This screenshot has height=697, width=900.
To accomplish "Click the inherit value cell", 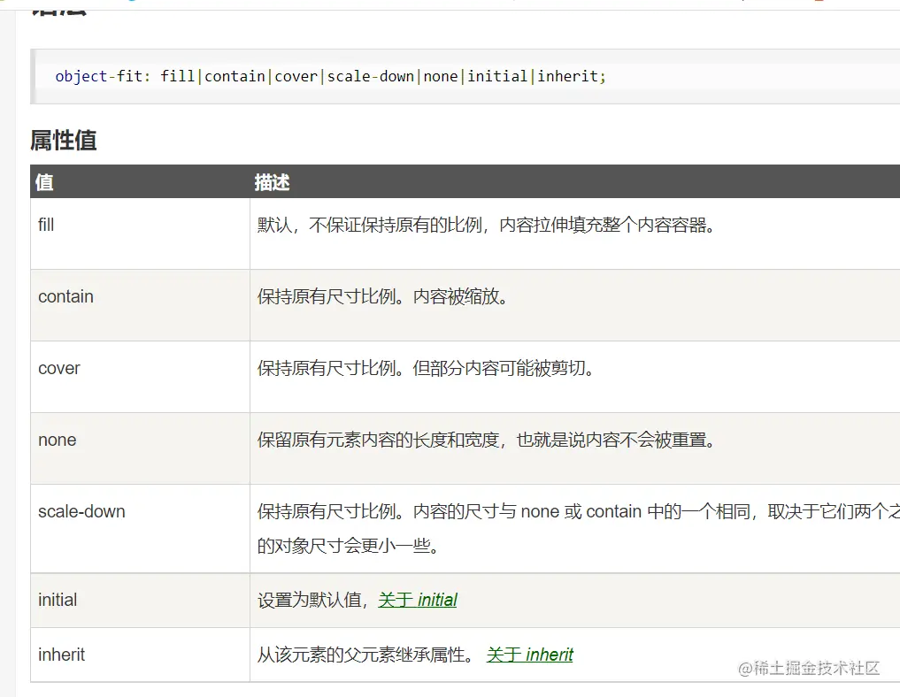I will click(x=140, y=655).
